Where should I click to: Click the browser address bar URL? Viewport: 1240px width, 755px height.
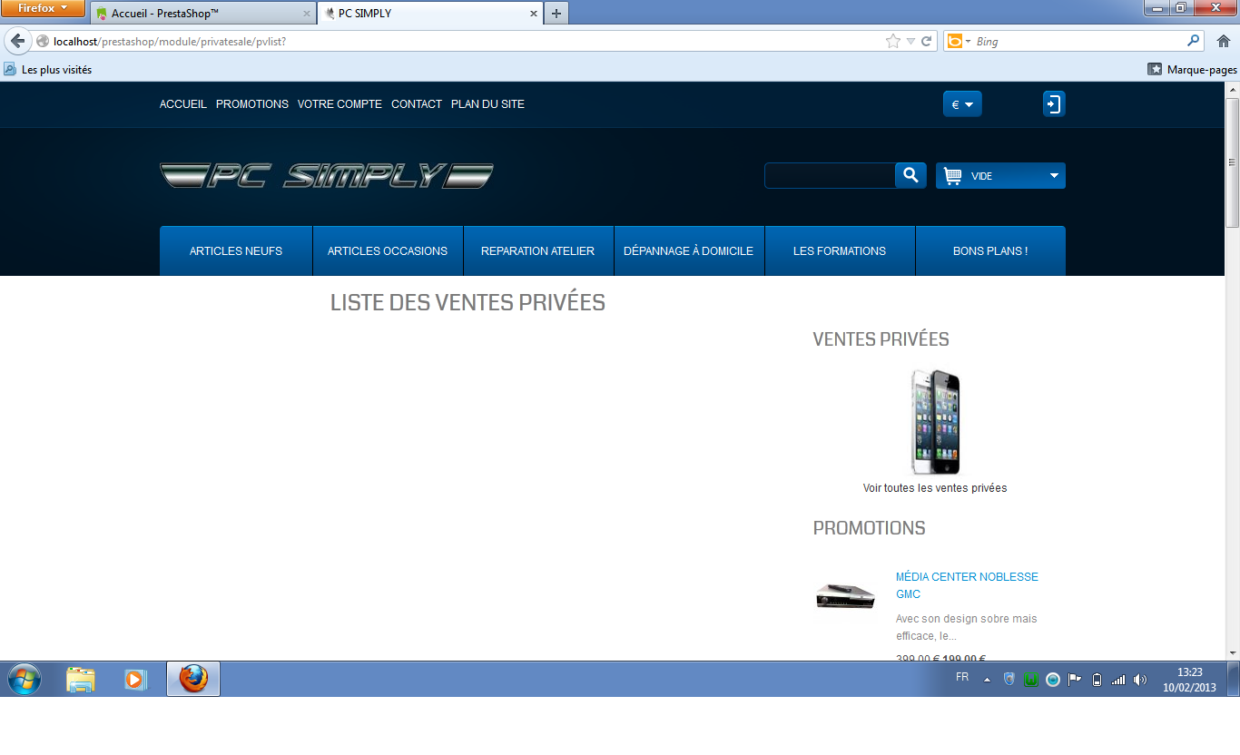click(170, 41)
